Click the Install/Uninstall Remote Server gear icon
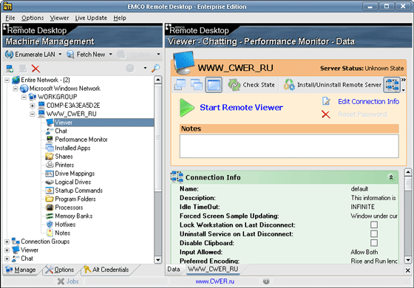The height and width of the screenshot is (288, 414). tap(289, 85)
